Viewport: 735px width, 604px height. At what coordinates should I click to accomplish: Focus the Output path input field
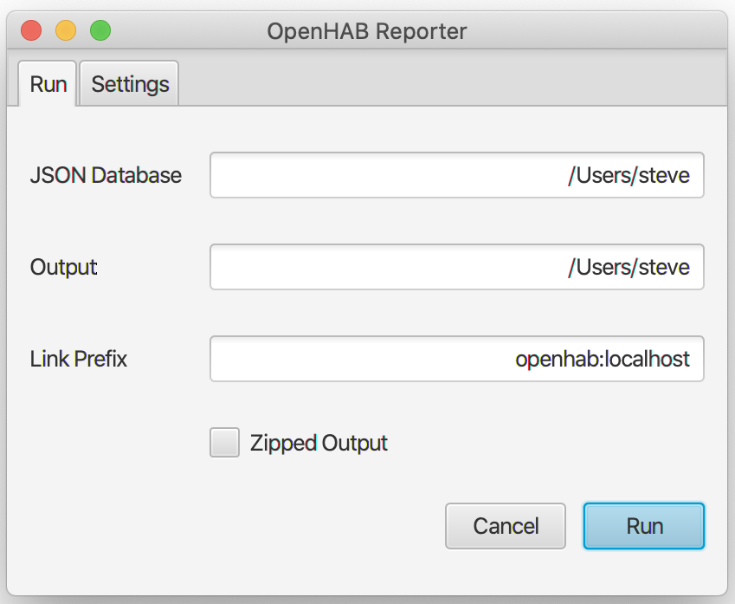pyautogui.click(x=456, y=267)
